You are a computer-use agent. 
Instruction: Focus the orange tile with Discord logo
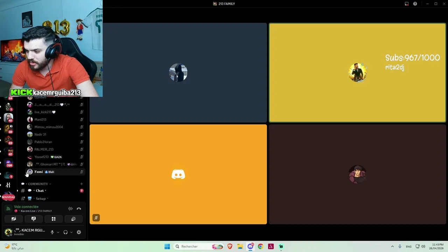coord(178,174)
